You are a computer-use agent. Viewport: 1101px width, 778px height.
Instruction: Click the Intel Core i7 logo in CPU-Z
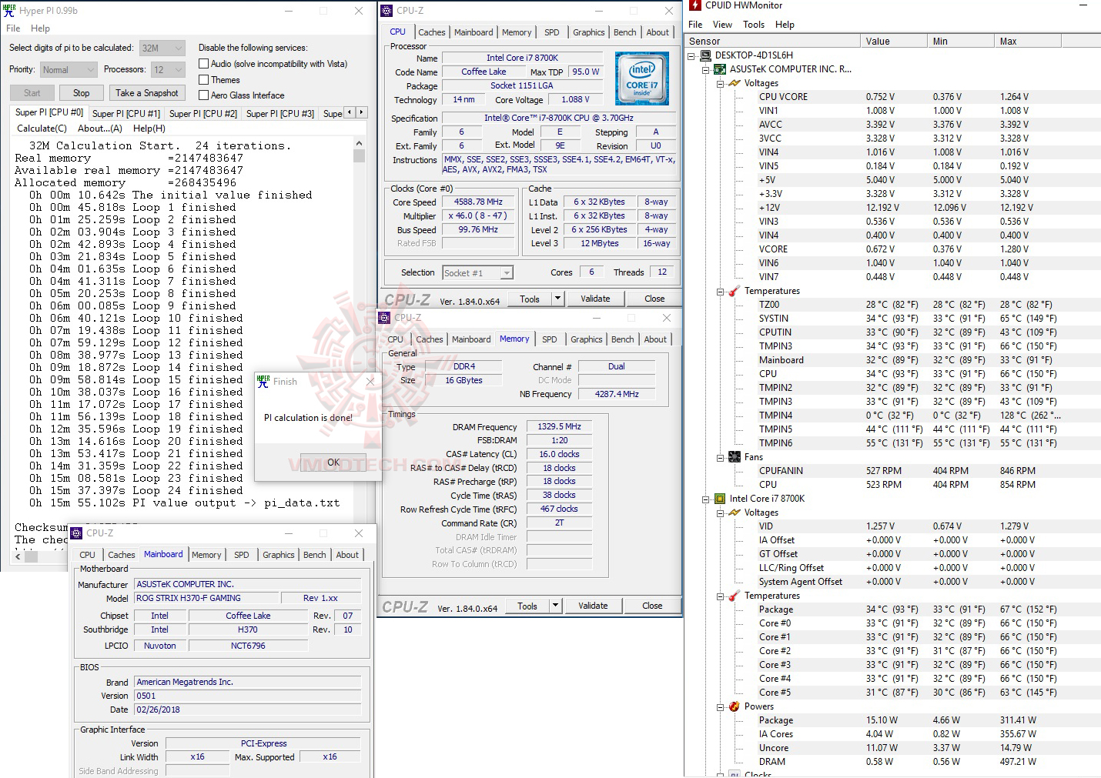coord(642,78)
